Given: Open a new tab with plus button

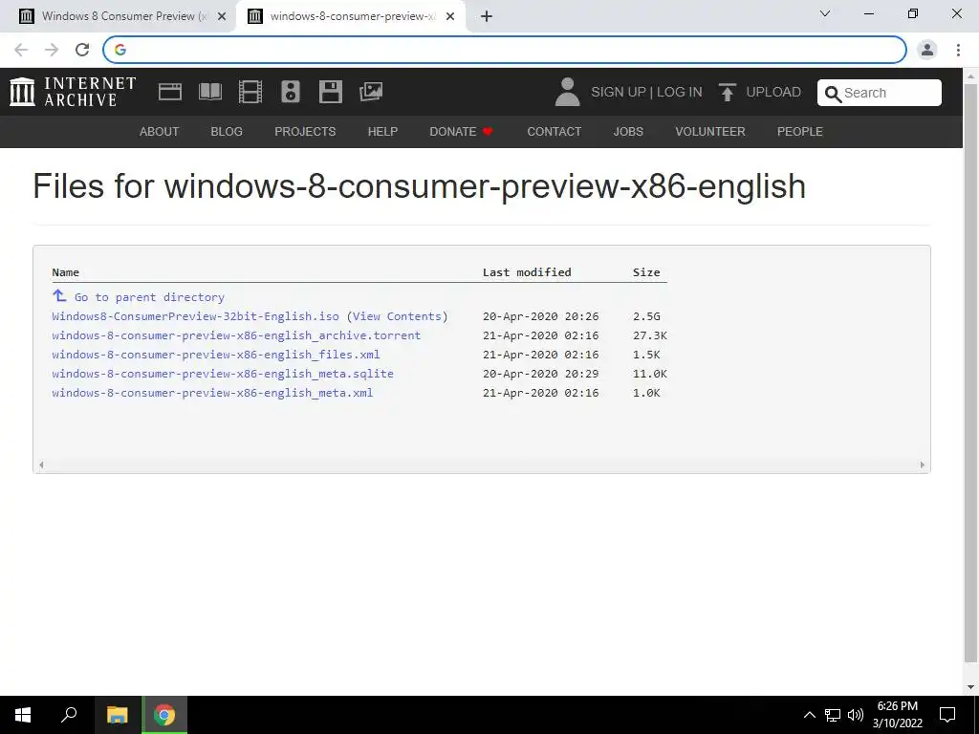Looking at the screenshot, I should [x=487, y=17].
